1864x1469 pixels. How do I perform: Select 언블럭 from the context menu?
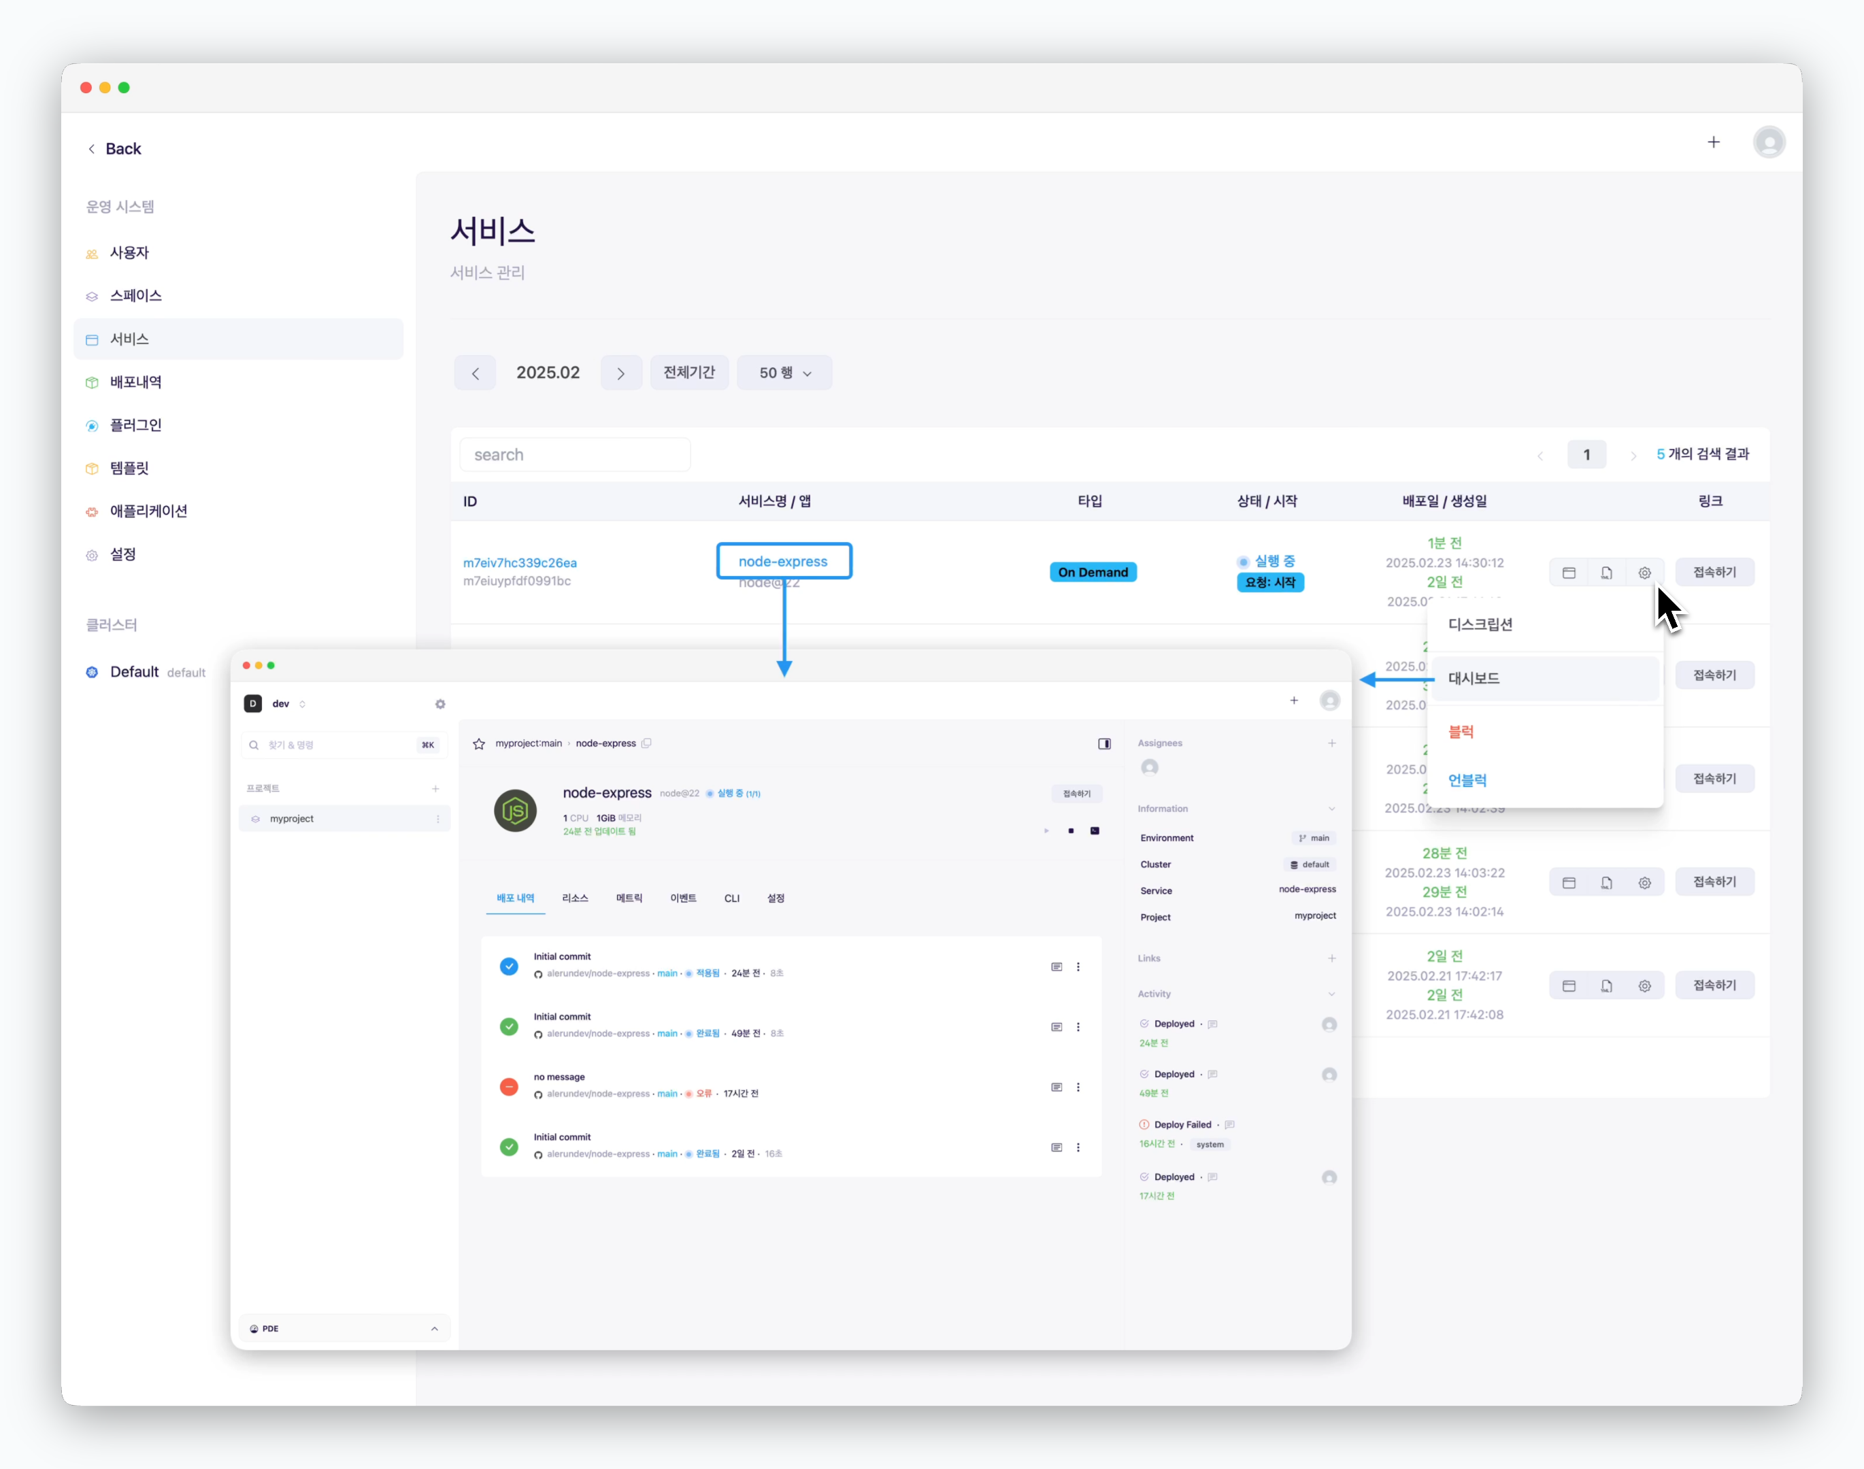click(x=1544, y=780)
